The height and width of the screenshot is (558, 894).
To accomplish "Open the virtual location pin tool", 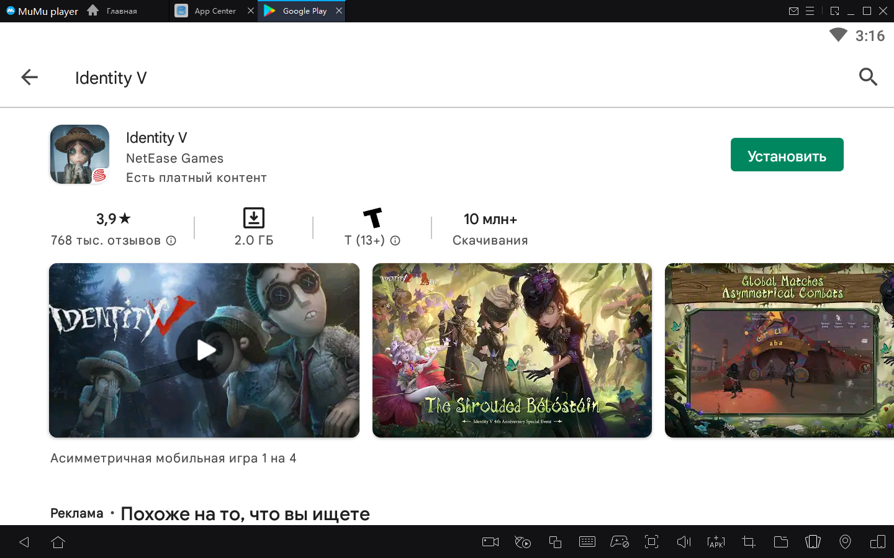I will click(x=845, y=542).
